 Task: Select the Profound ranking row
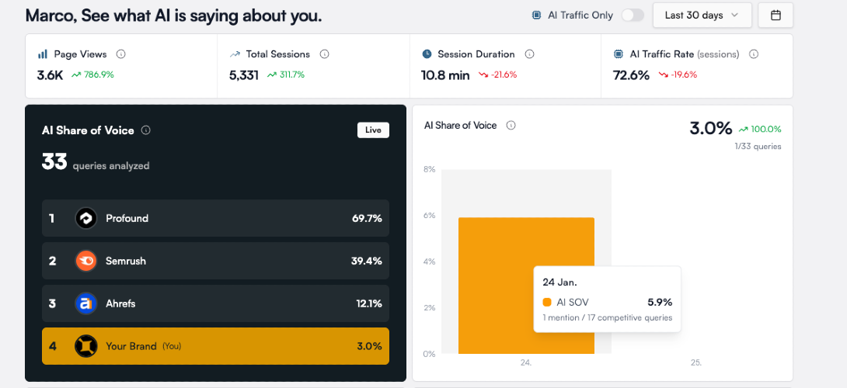pos(216,219)
